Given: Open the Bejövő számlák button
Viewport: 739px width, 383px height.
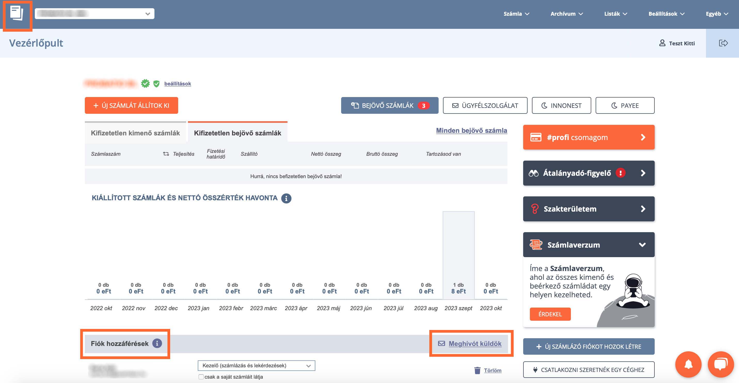Looking at the screenshot, I should (x=389, y=106).
